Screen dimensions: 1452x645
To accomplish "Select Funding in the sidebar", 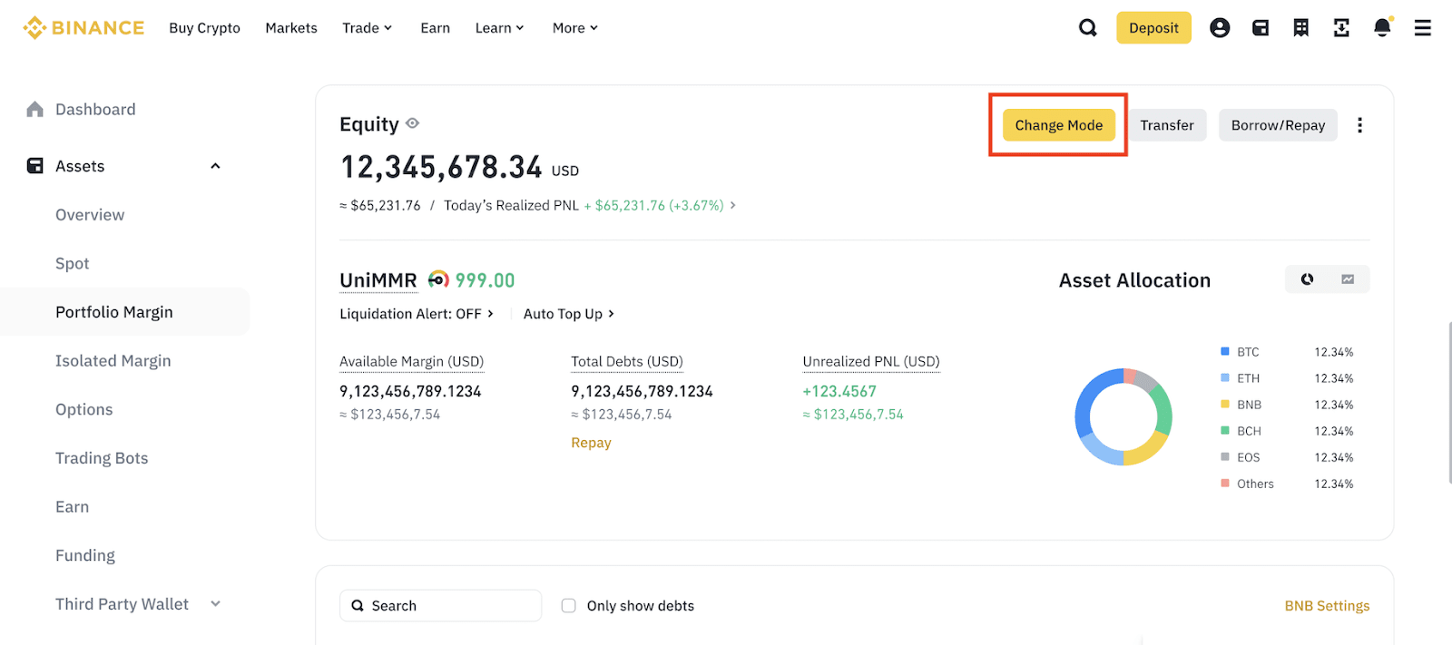I will pyautogui.click(x=85, y=555).
